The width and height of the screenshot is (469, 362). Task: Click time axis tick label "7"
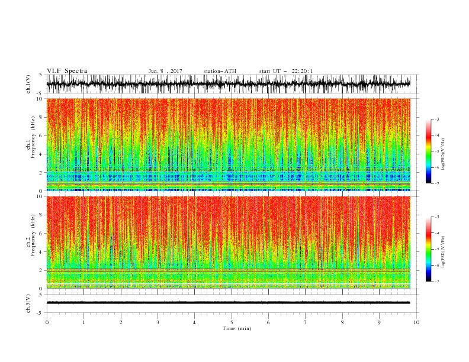tap(306, 322)
